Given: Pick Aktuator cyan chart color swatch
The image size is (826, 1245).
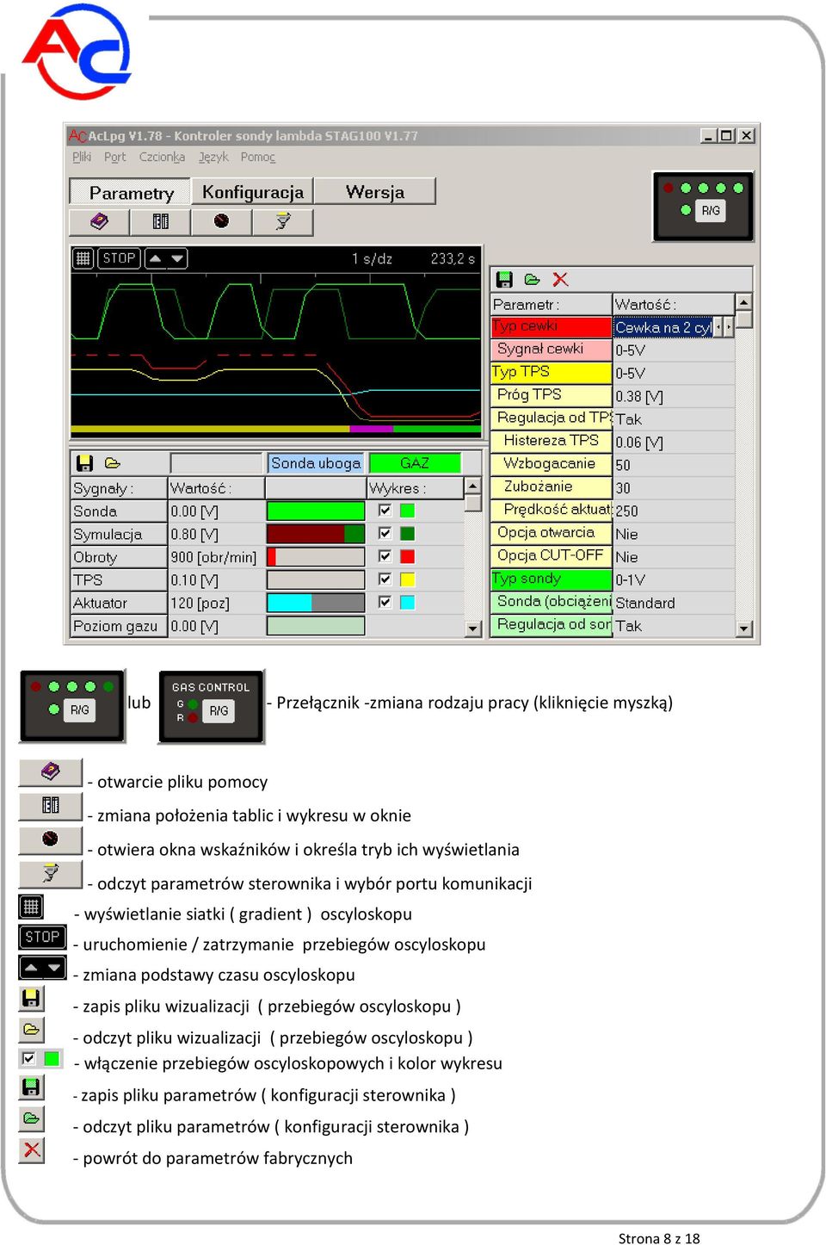Looking at the screenshot, I should 407,603.
